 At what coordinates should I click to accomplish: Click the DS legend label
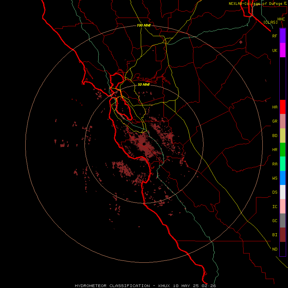(275, 192)
